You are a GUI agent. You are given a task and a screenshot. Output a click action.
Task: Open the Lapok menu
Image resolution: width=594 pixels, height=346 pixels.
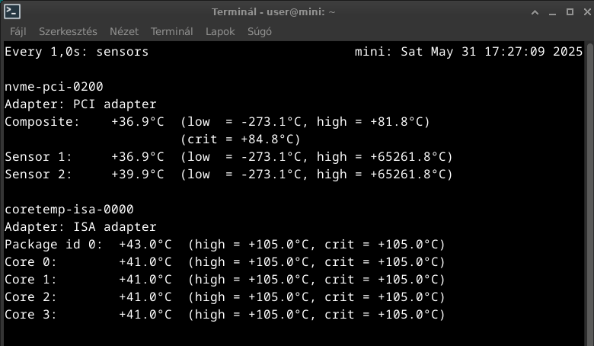click(x=220, y=31)
